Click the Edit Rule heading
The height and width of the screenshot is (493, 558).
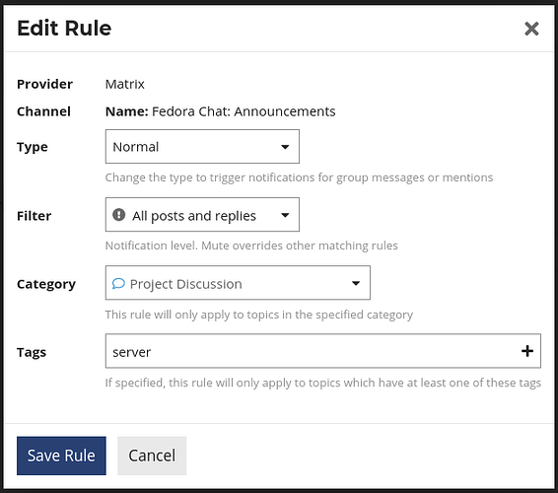pyautogui.click(x=64, y=29)
